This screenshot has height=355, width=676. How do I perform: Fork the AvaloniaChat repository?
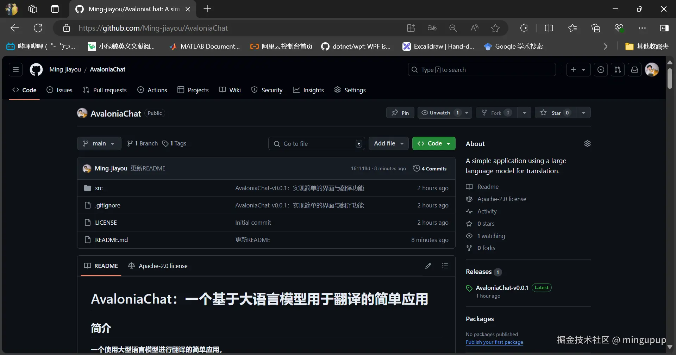[x=497, y=113]
